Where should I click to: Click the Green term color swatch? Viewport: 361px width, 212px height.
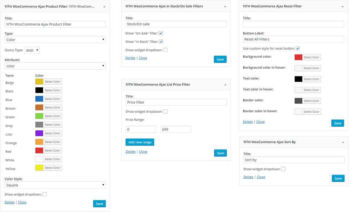39,116
